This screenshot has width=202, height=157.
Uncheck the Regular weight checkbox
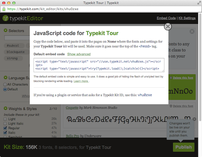click(5, 128)
